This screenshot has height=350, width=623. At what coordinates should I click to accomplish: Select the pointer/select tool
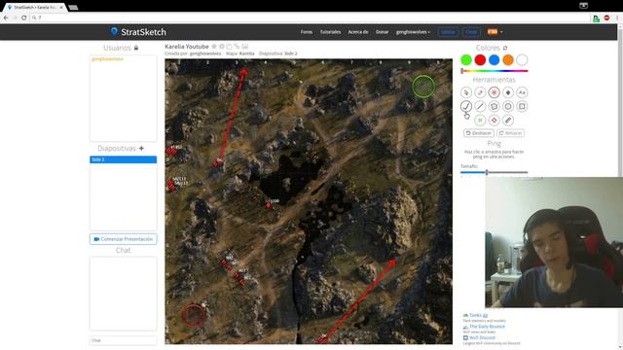coord(466,92)
